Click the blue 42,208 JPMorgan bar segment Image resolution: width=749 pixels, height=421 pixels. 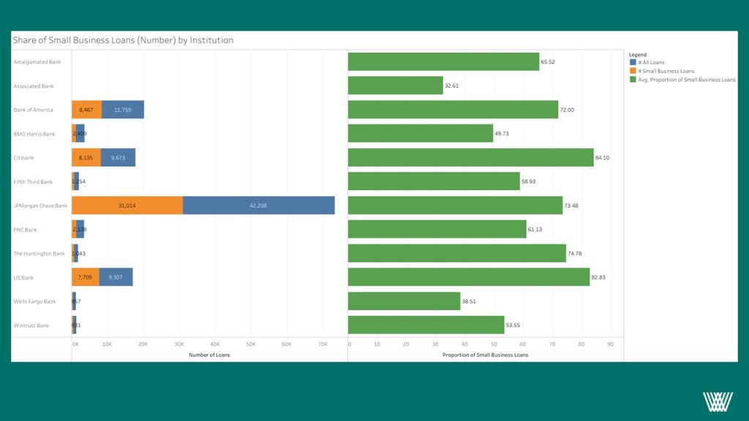258,205
